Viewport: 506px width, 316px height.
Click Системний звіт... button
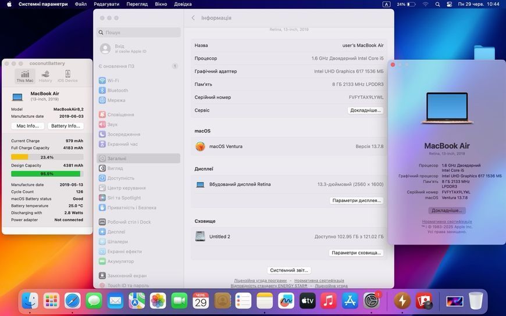pyautogui.click(x=289, y=270)
